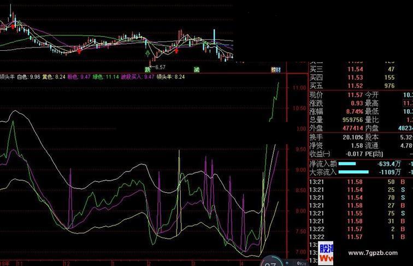Click the 股本 label
Viewport: 413px width, 266px height.
372,137
